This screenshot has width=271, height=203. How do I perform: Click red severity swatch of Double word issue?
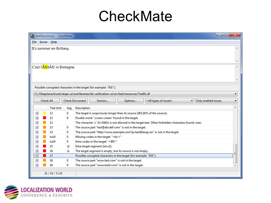coord(44,118)
